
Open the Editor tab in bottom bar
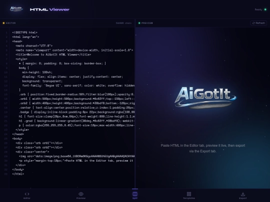tap(27, 196)
